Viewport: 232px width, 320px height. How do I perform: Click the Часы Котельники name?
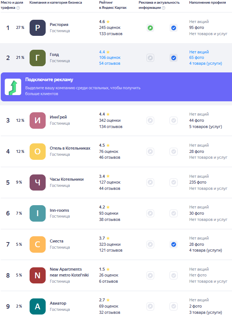click(66, 179)
